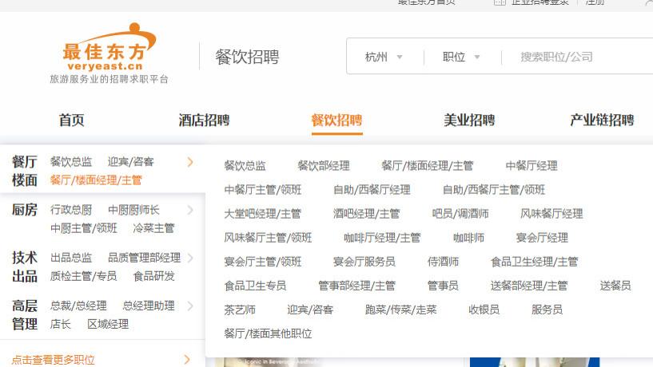The height and width of the screenshot is (367, 653).
Task: Click 中厨厨师长 under 厨房
Action: pyautogui.click(x=133, y=210)
